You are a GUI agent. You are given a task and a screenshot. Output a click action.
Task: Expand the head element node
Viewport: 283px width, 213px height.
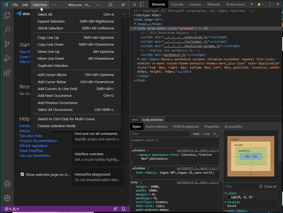(x=135, y=24)
